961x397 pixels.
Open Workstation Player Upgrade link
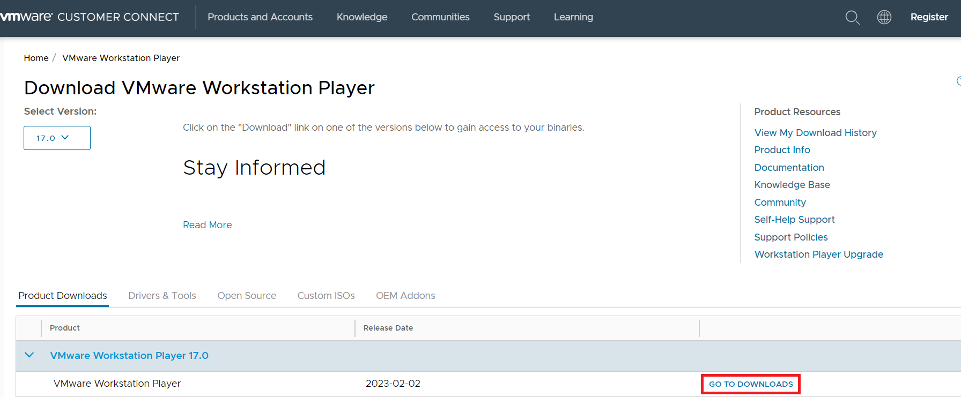coord(818,254)
